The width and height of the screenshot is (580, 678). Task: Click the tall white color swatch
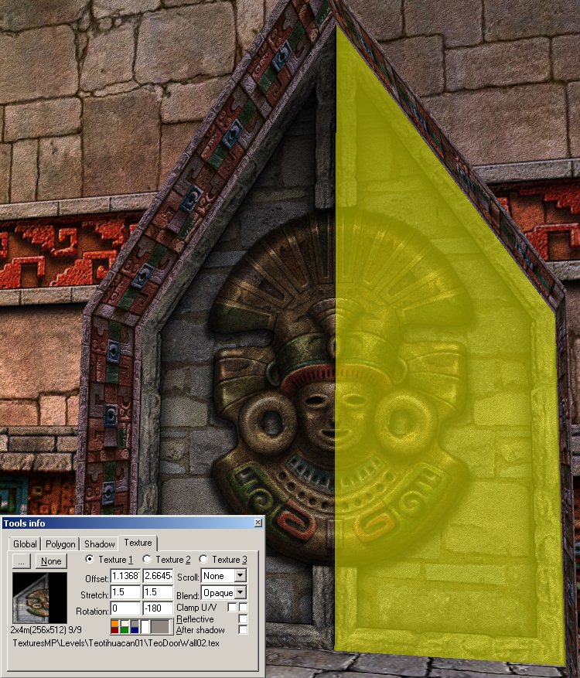[x=145, y=626]
